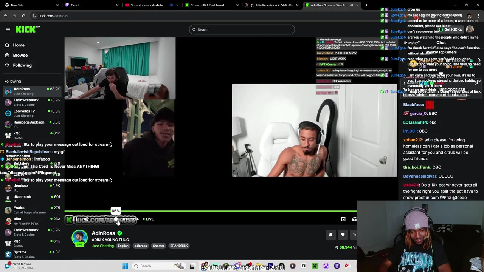Open Windows Start menu
This screenshot has width=484, height=272.
(x=125, y=266)
